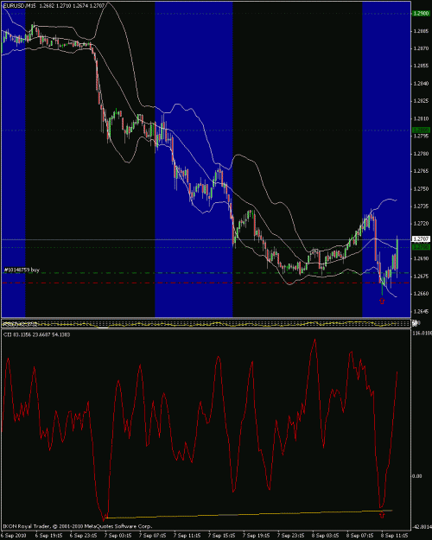Screen dimensions: 432x540
Task: Click the 1.2660 price axis label
Action: pos(421,294)
